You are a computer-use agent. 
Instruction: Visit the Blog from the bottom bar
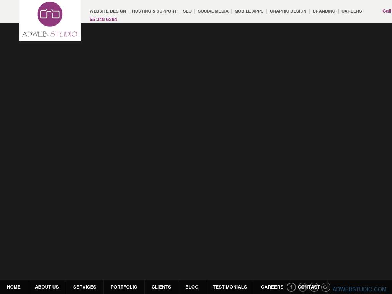(x=192, y=287)
